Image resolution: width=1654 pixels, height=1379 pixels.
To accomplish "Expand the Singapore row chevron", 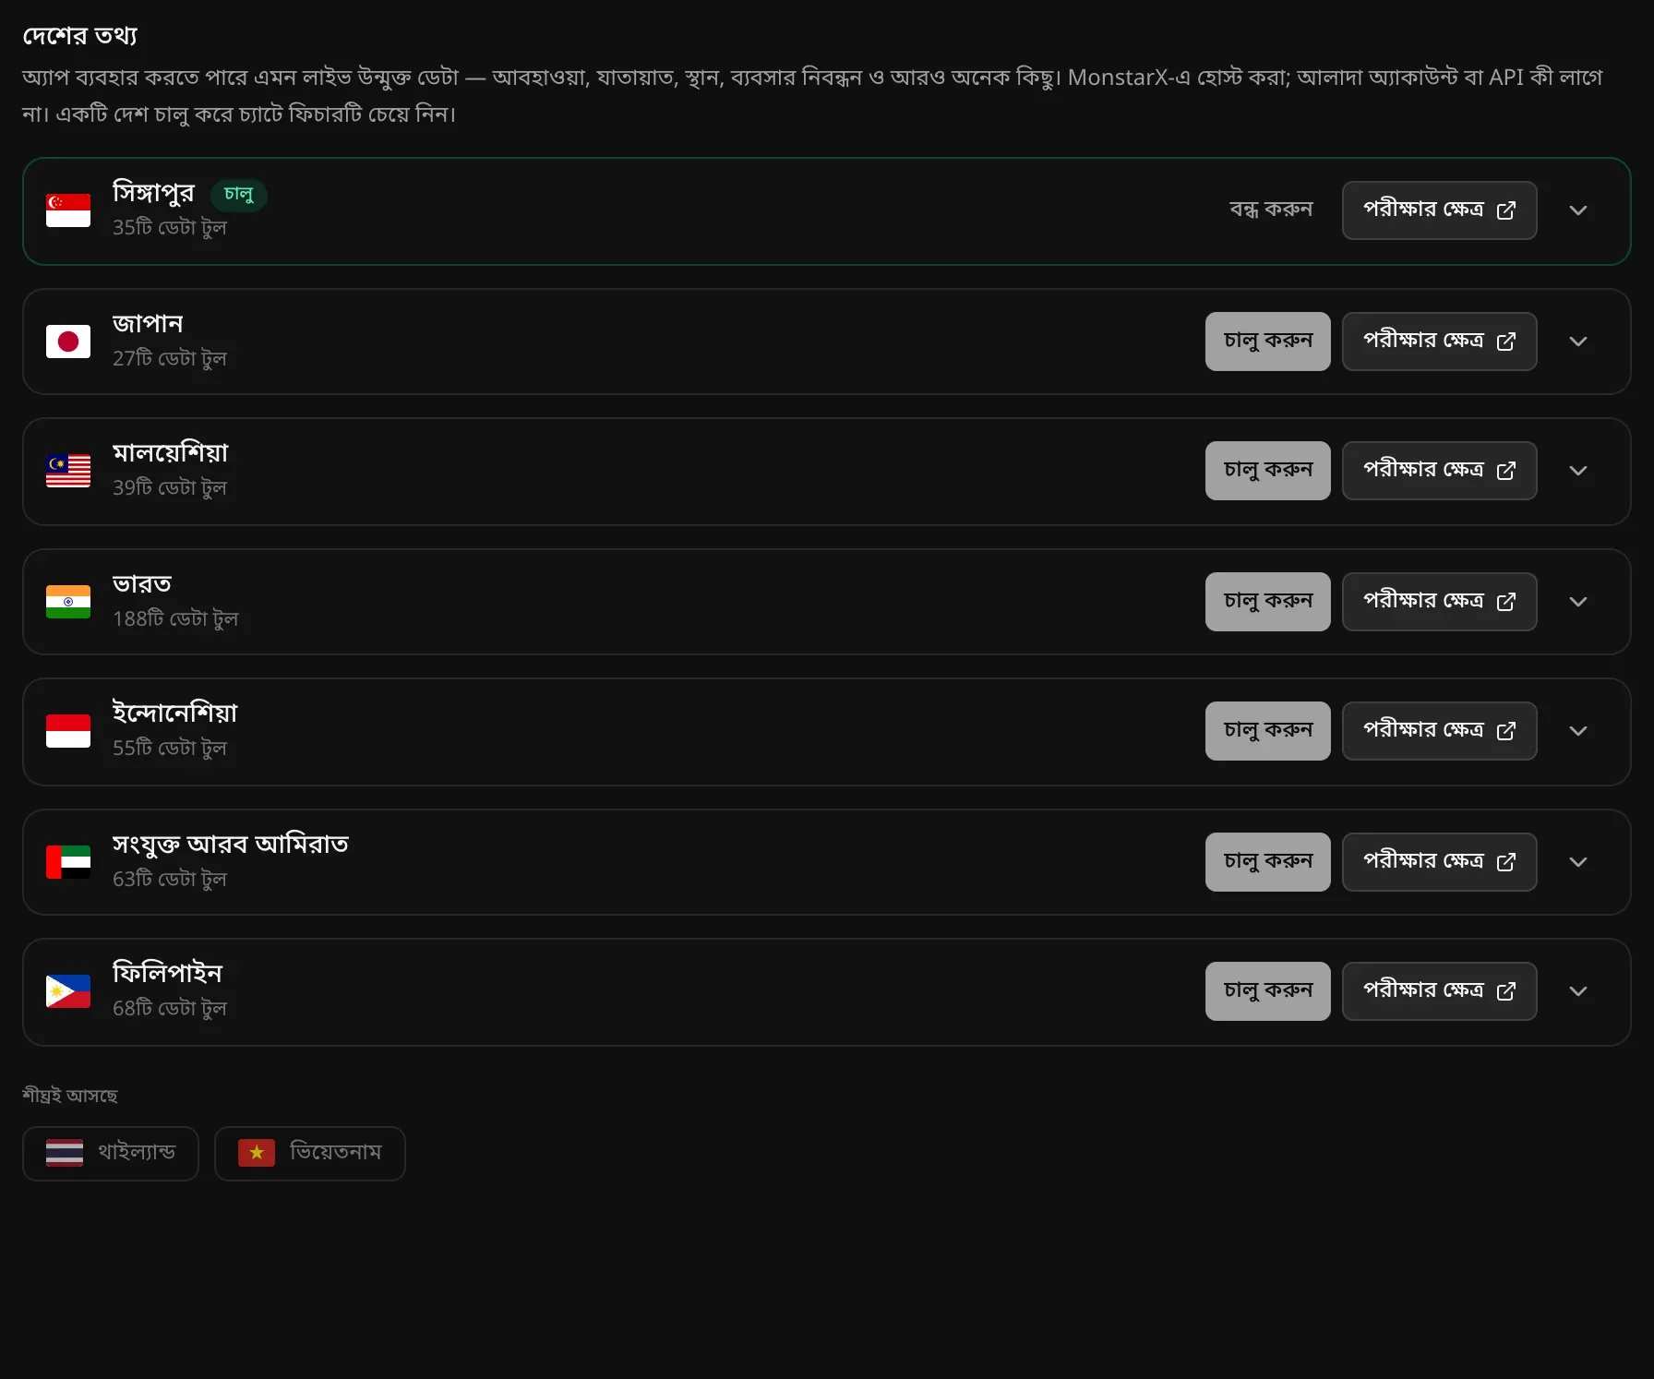I will coord(1578,210).
